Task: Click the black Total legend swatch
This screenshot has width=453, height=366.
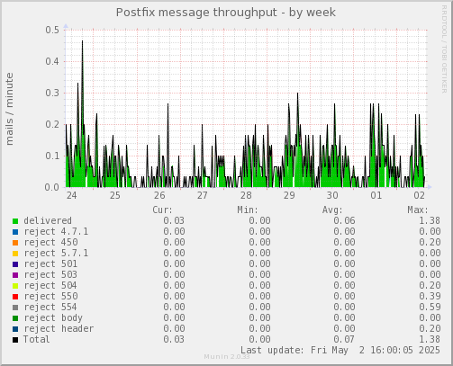Action: (x=15, y=340)
